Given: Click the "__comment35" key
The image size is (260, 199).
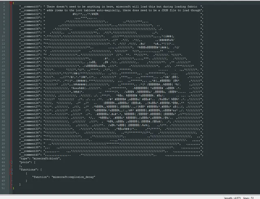Looking at the screenshot, I should (x=30, y=136).
